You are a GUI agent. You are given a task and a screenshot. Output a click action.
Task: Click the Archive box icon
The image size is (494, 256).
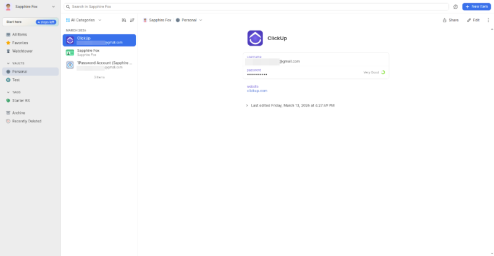click(8, 113)
